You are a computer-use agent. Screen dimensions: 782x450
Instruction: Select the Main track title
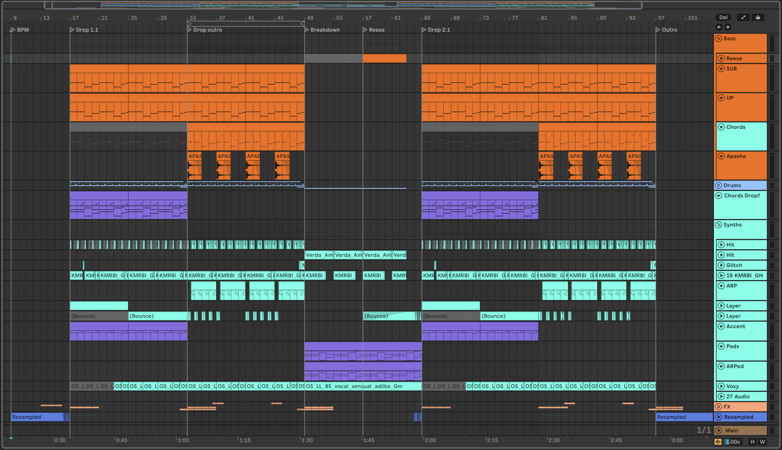[731, 430]
